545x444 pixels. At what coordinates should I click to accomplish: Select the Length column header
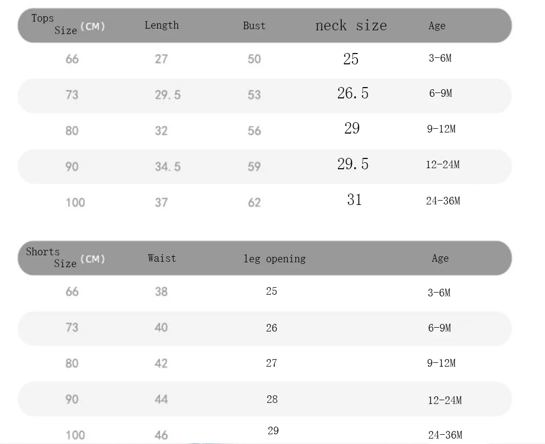[x=162, y=25]
